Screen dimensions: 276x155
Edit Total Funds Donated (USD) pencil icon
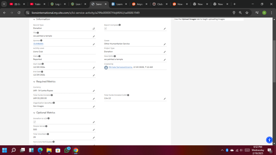(x=165, y=99)
